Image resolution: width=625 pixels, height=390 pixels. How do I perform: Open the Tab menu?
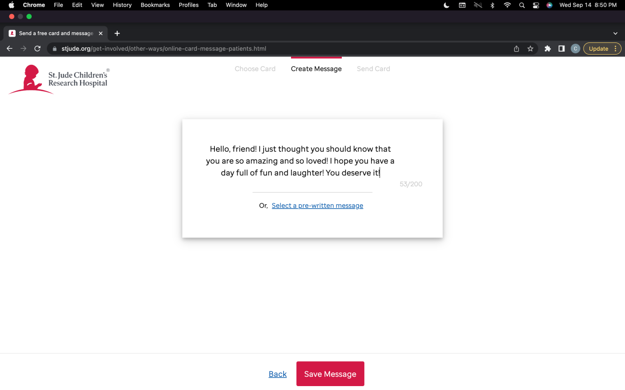212,5
